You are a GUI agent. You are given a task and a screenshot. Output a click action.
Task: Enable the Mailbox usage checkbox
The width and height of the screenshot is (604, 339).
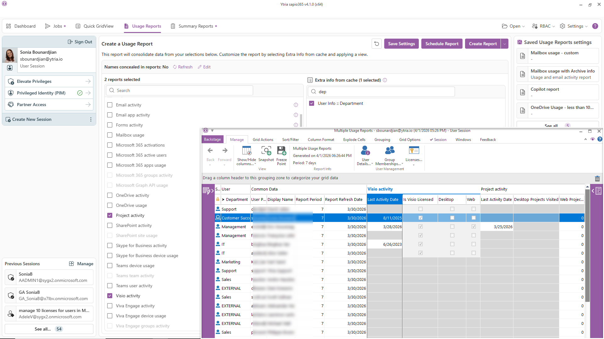[x=110, y=135]
